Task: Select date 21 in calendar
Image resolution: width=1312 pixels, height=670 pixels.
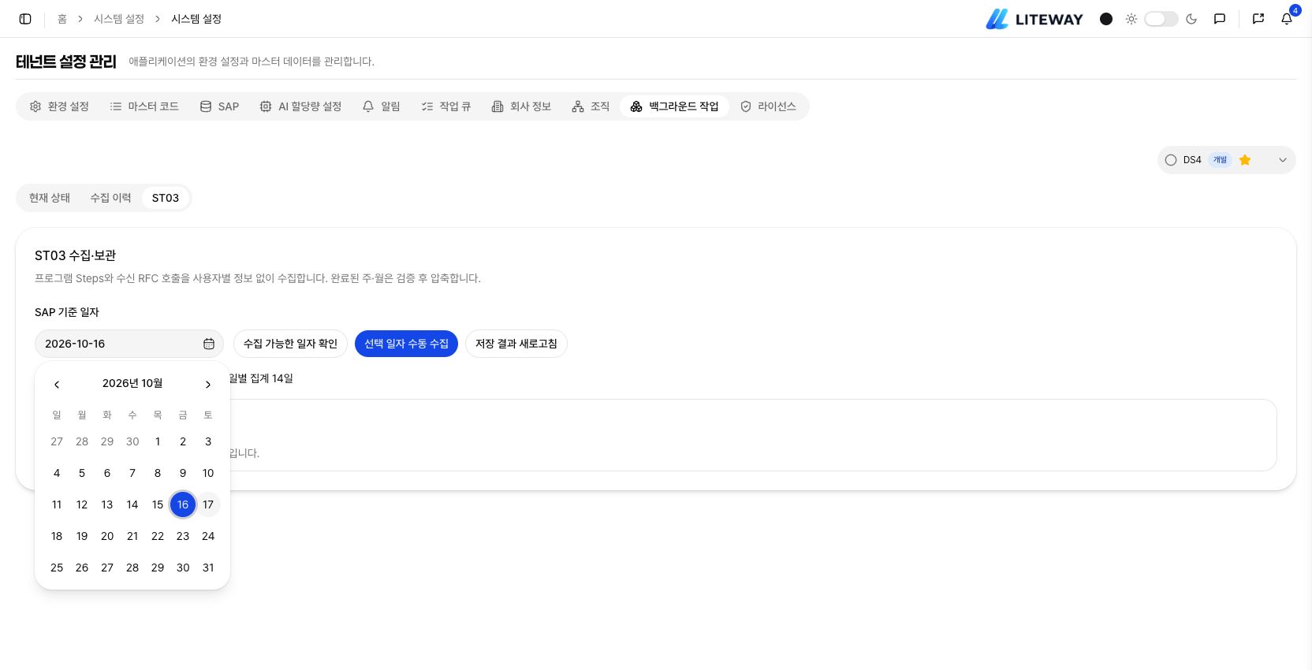Action: click(x=132, y=536)
